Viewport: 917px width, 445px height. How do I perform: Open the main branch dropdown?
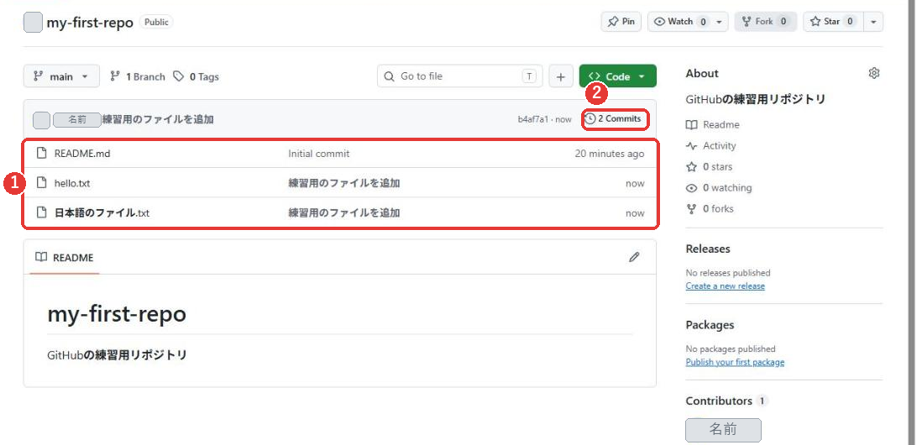pos(61,76)
